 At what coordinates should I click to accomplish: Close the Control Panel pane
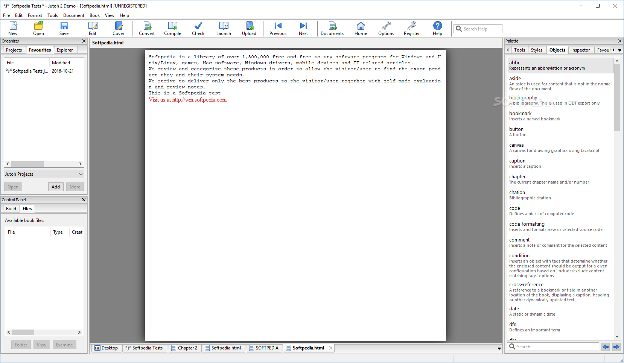click(x=84, y=200)
